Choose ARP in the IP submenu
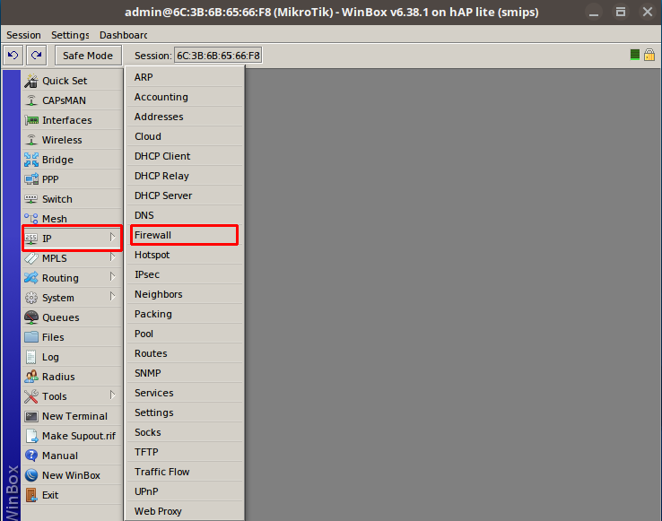Viewport: 662px width, 521px height. (x=185, y=77)
